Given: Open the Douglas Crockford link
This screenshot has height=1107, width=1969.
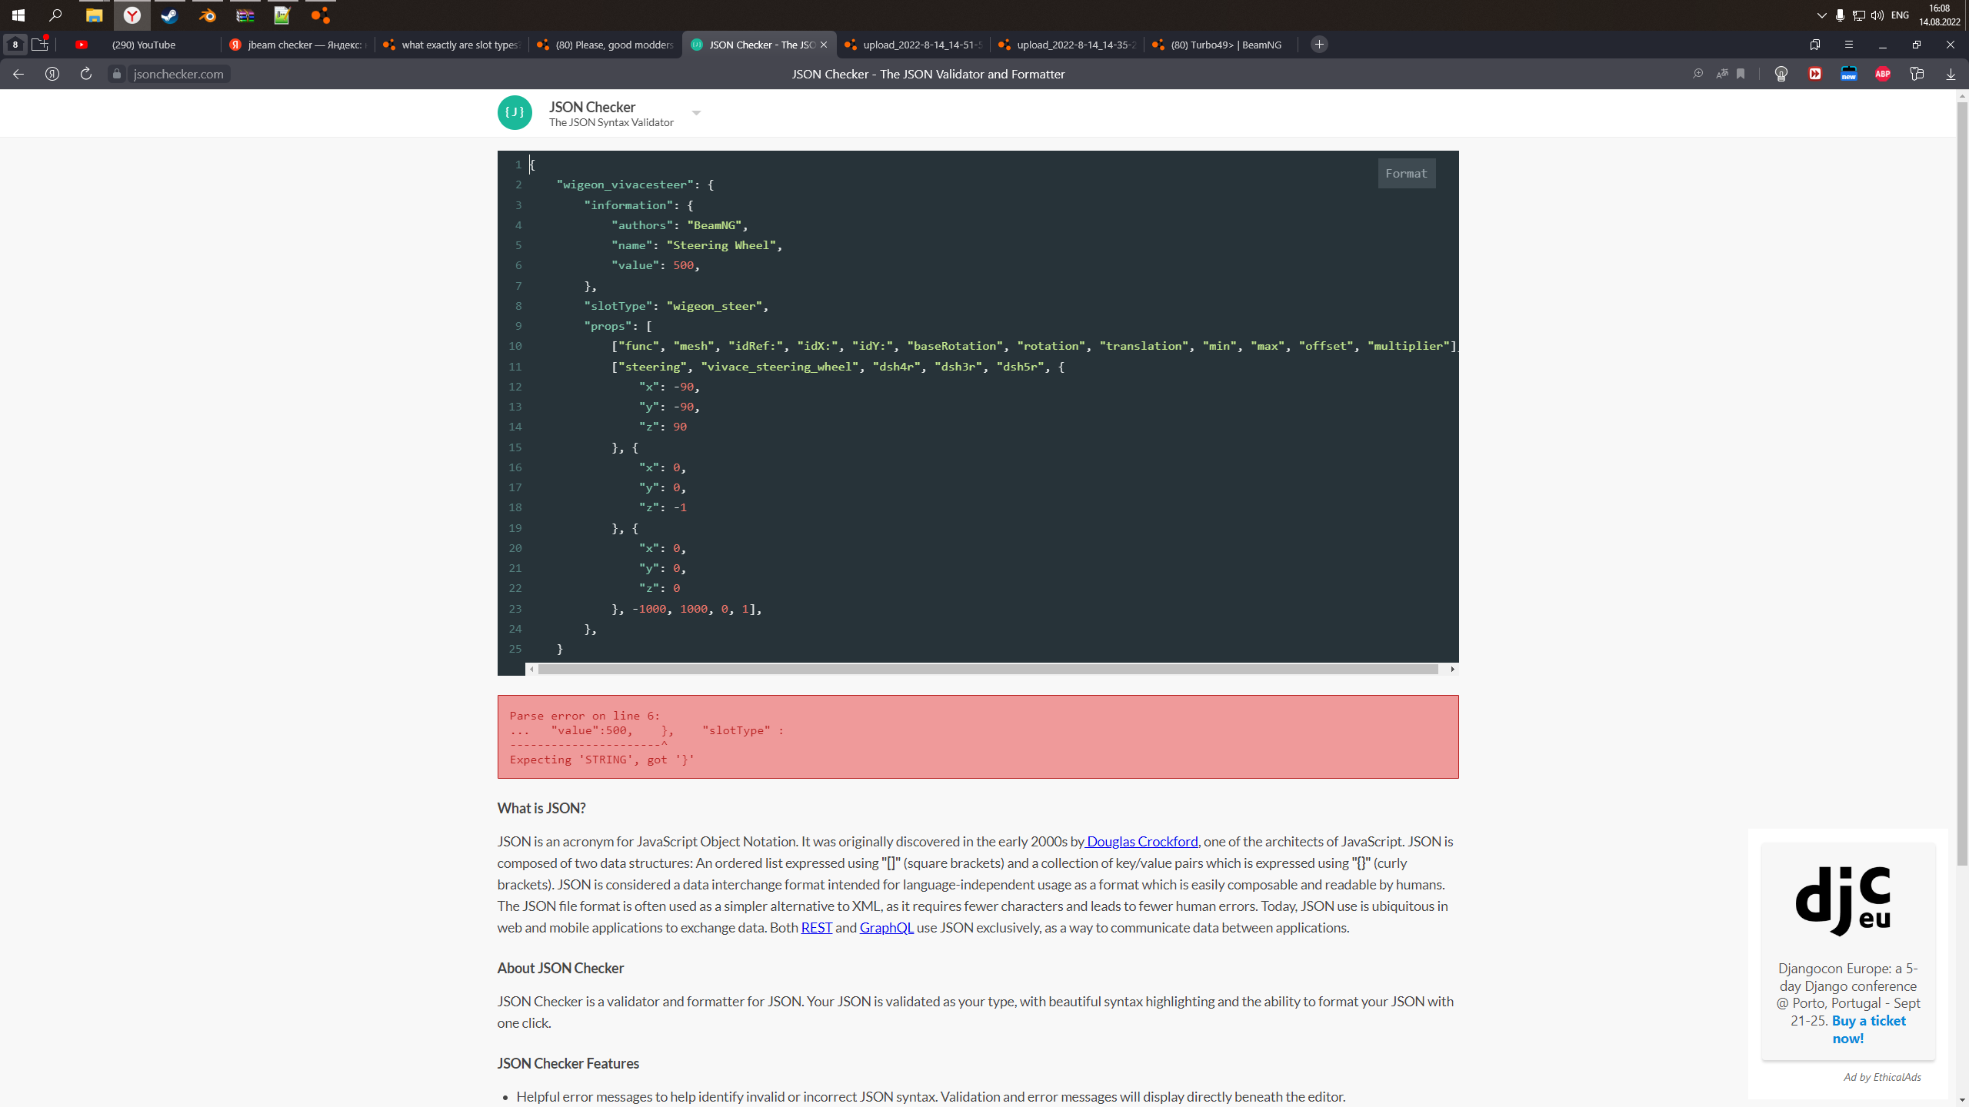Looking at the screenshot, I should tap(1142, 842).
